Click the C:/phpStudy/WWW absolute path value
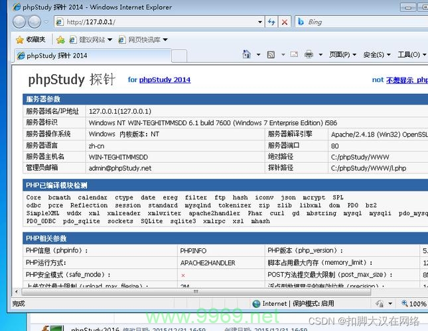 coord(360,157)
